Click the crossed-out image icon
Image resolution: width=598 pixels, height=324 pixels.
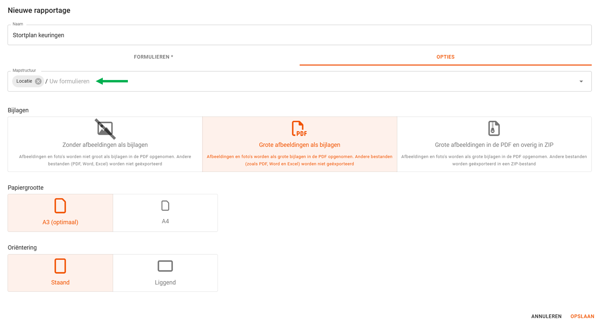pyautogui.click(x=105, y=129)
